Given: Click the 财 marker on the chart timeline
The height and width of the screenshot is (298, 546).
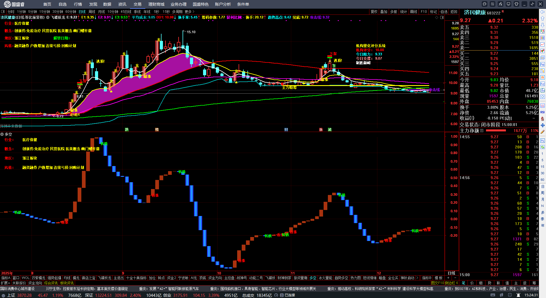Looking at the screenshot, I should (x=286, y=130).
